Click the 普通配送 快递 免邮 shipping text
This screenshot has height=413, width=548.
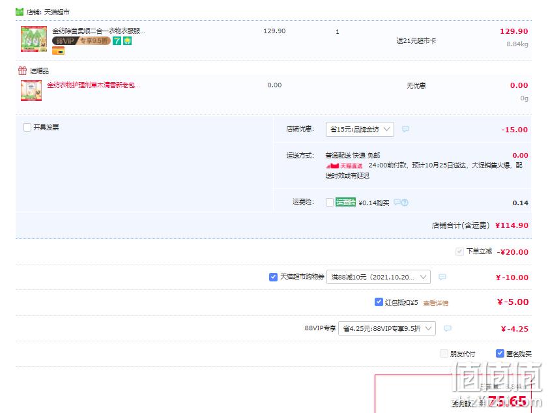point(353,156)
